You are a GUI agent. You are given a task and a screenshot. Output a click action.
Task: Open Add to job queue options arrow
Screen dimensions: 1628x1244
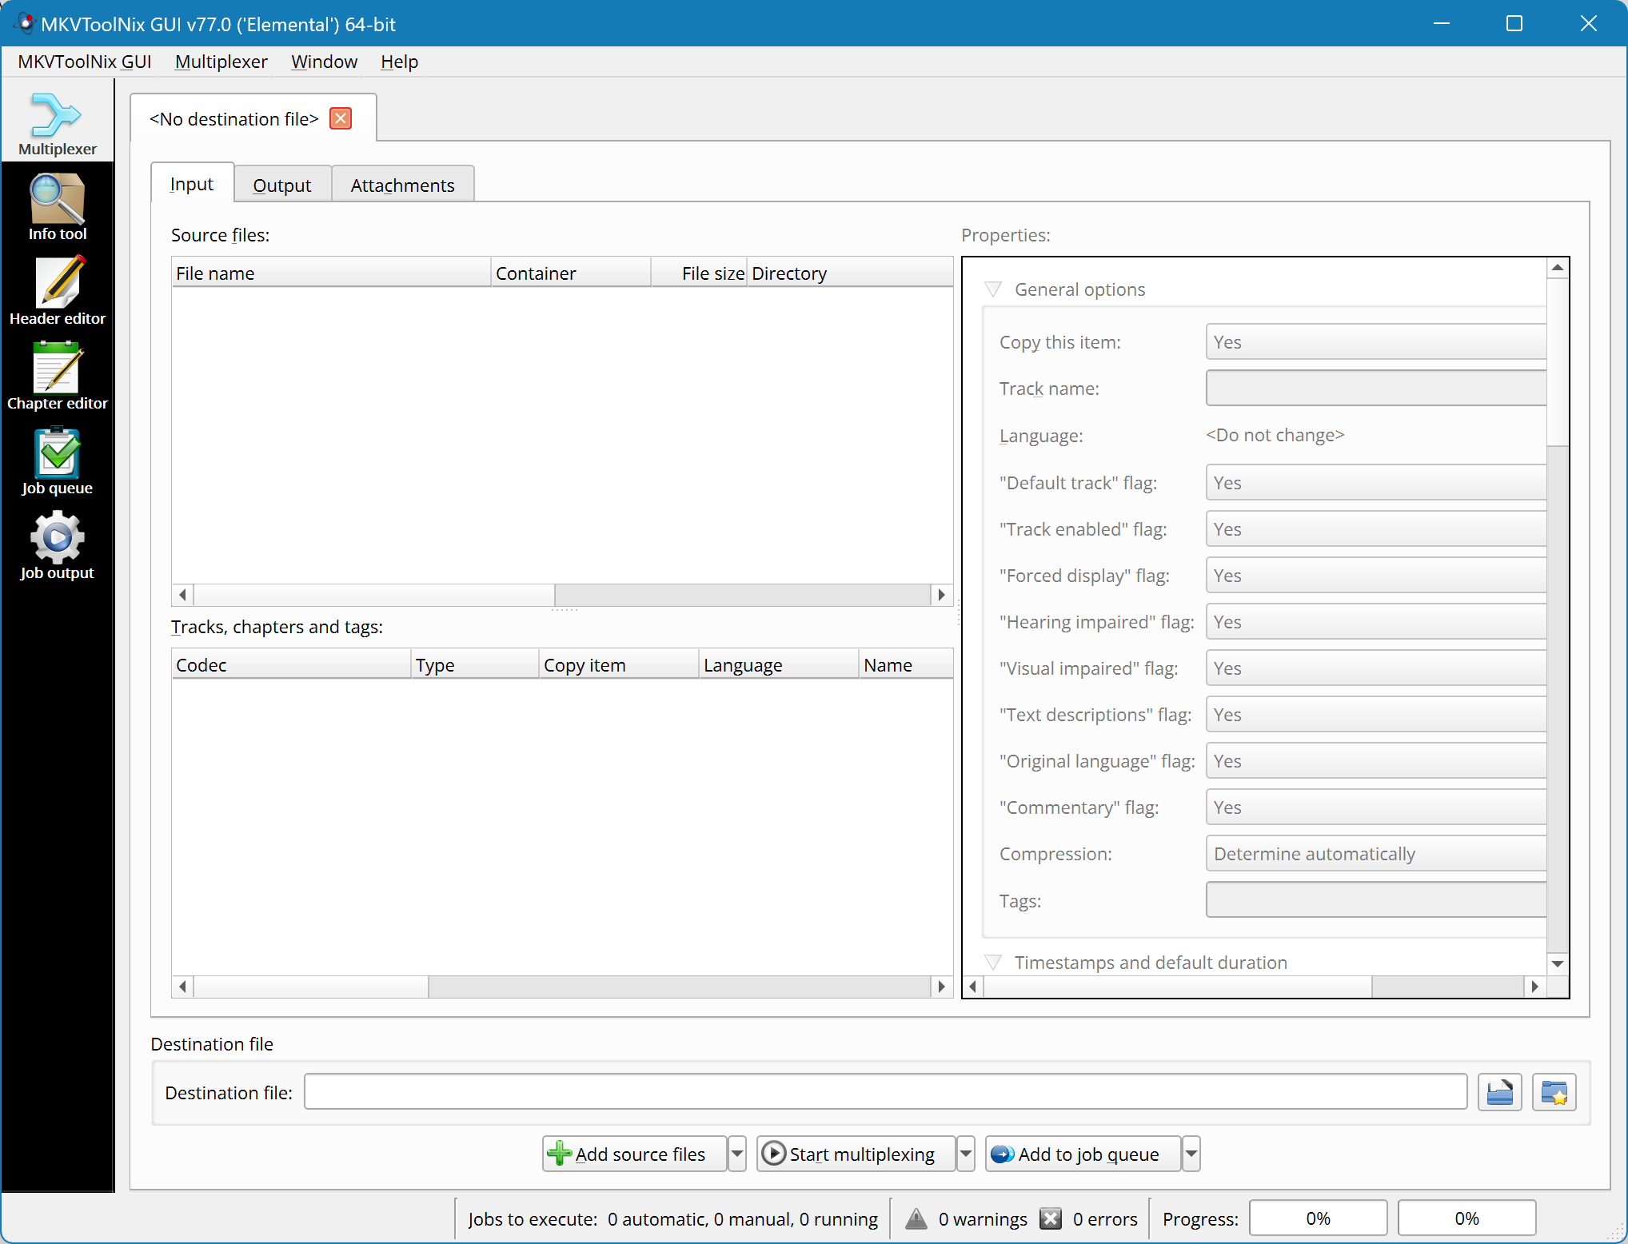coord(1191,1154)
